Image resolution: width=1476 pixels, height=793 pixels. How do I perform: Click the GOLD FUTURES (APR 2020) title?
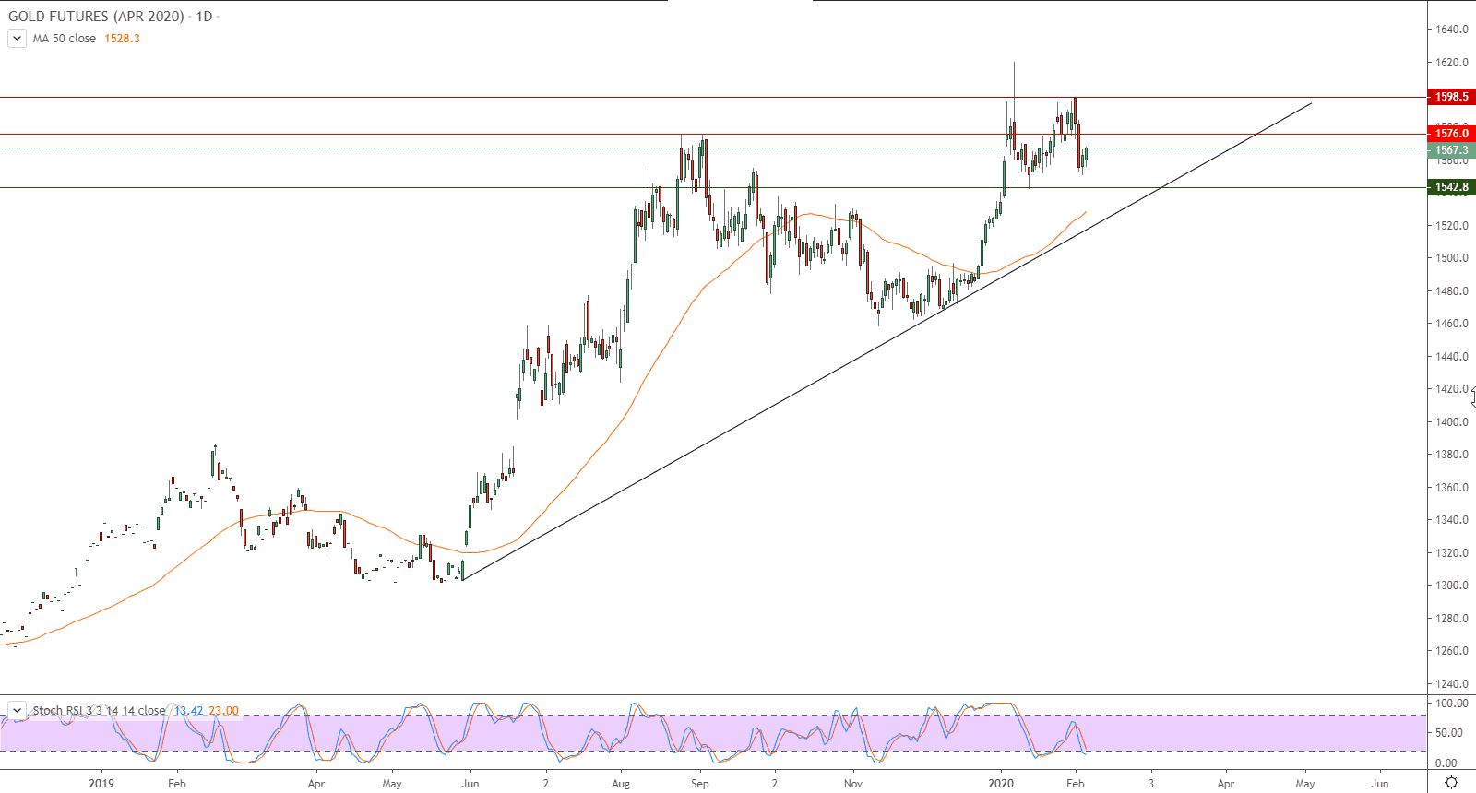(96, 16)
